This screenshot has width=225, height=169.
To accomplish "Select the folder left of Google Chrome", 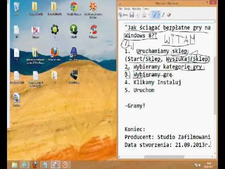I will 54,9.
